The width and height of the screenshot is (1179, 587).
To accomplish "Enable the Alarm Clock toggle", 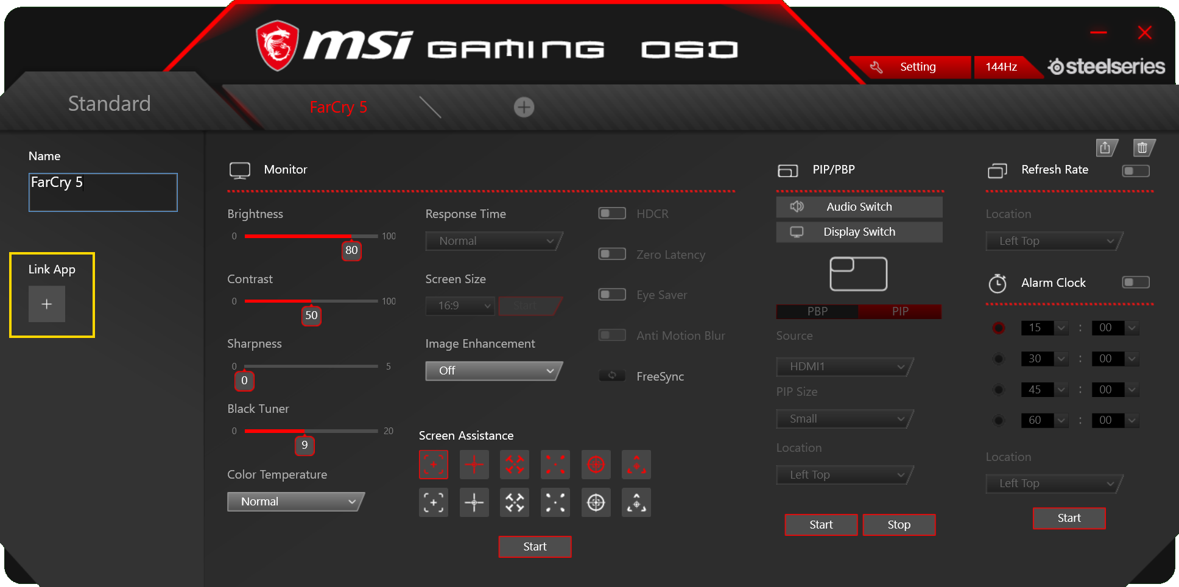I will (1136, 283).
